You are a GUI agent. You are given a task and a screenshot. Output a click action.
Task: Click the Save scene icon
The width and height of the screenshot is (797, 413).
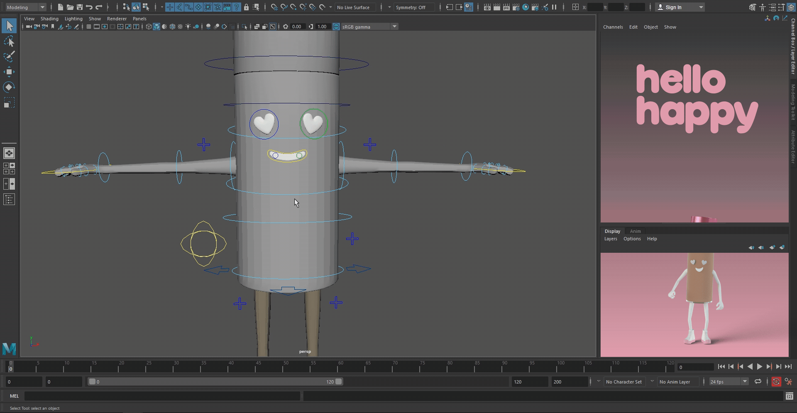coord(79,7)
